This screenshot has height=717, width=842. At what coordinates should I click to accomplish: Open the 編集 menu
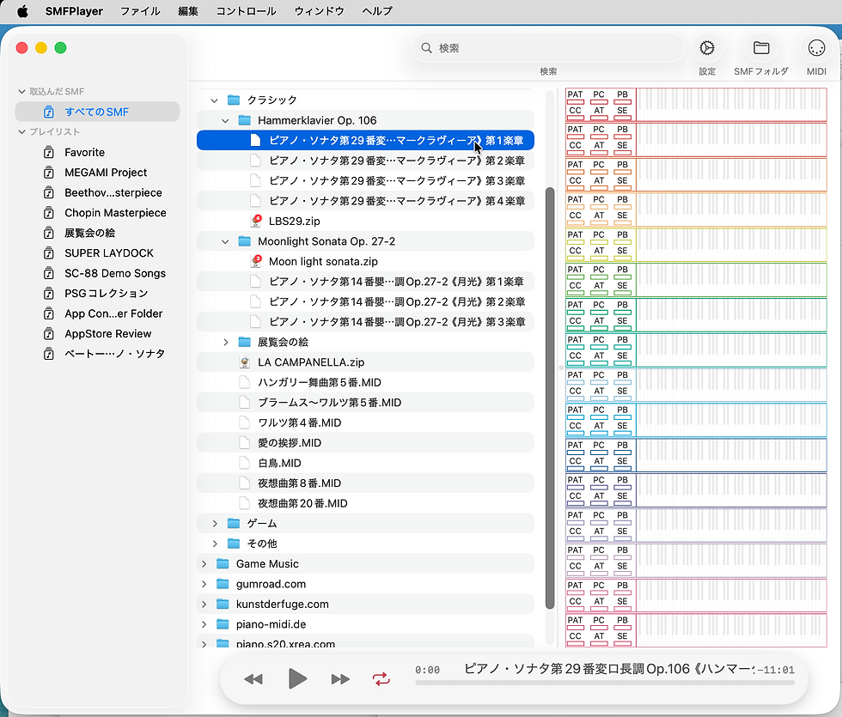pos(188,11)
